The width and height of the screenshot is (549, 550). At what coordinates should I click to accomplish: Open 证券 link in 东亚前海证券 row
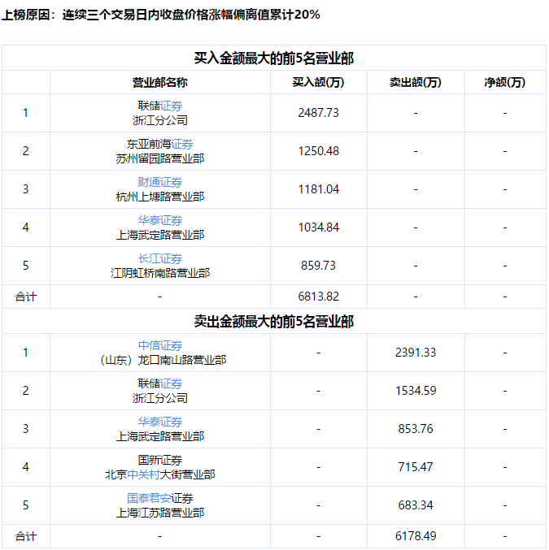pyautogui.click(x=182, y=144)
